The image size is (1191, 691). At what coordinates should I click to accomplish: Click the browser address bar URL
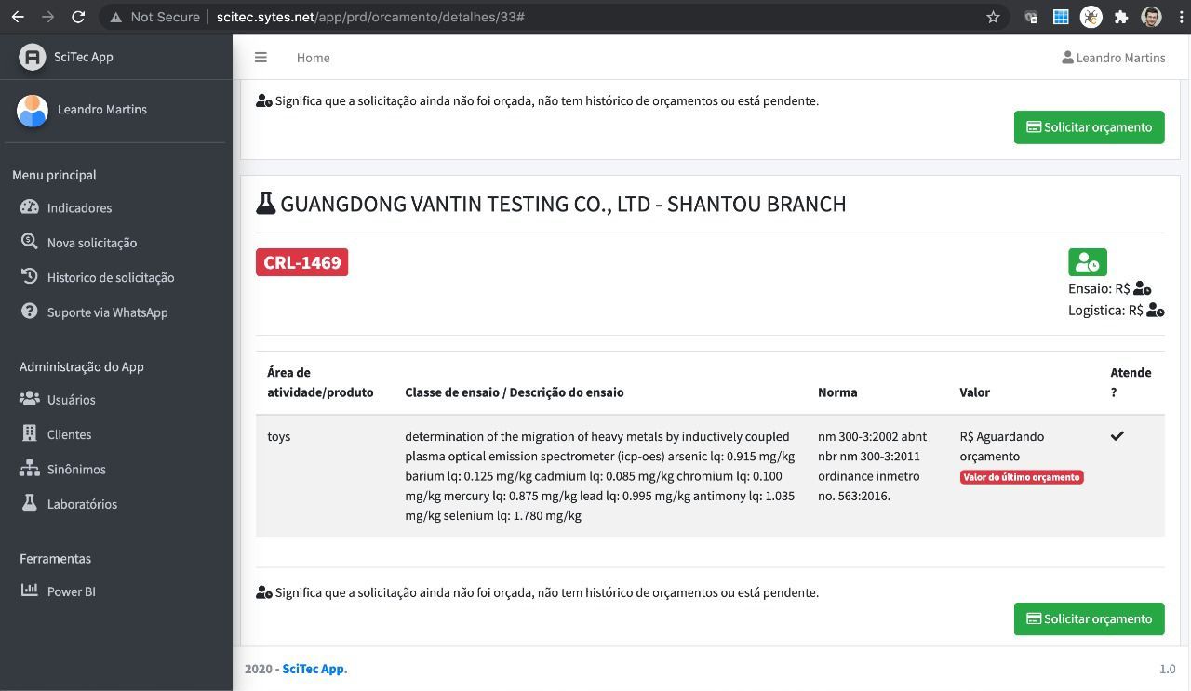pyautogui.click(x=370, y=17)
